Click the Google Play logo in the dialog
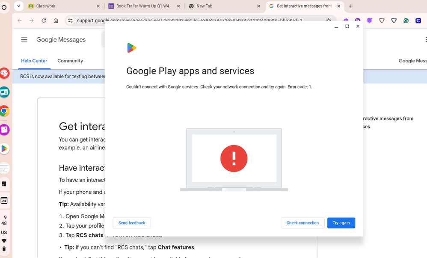The height and width of the screenshot is (258, 427). pyautogui.click(x=131, y=48)
